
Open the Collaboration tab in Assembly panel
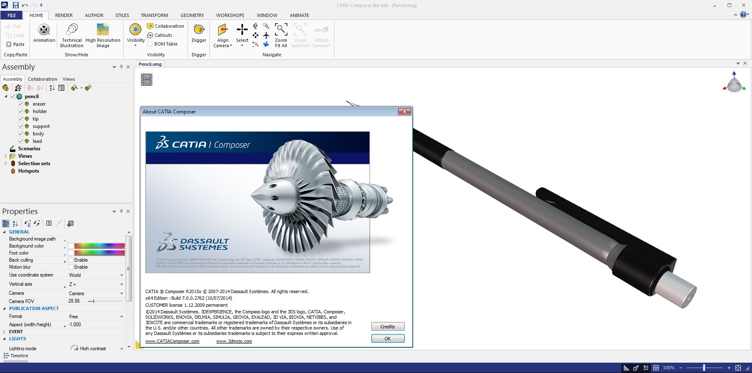coord(42,79)
